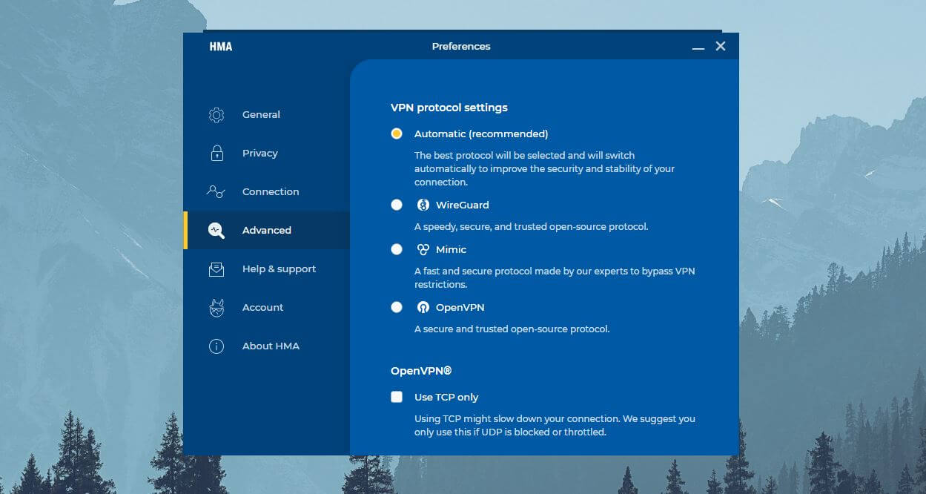
Task: Switch to the Connection tab
Action: point(267,192)
